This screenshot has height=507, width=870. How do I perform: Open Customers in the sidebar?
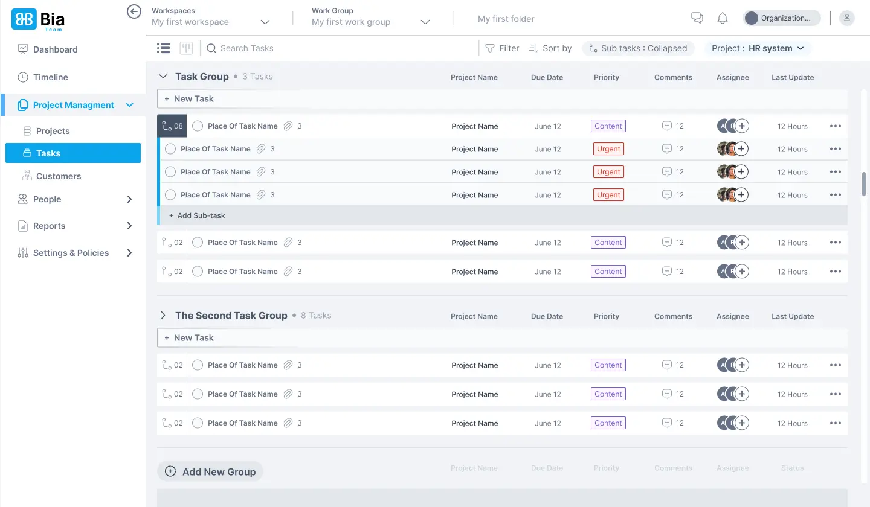point(58,176)
